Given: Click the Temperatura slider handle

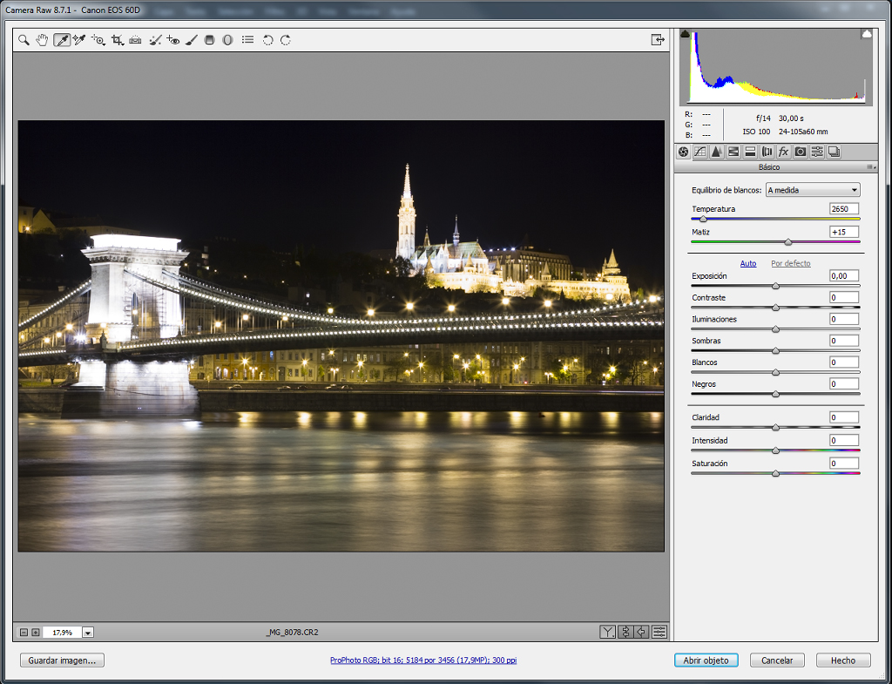Looking at the screenshot, I should [703, 219].
